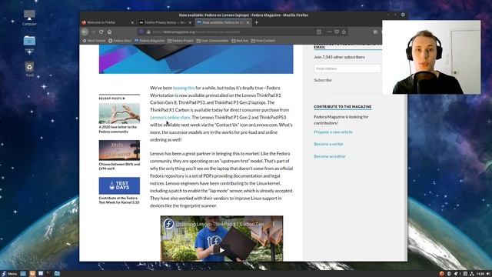Open the Home folder desktop icon
Viewport: 492px width, 277px height.
click(x=29, y=43)
